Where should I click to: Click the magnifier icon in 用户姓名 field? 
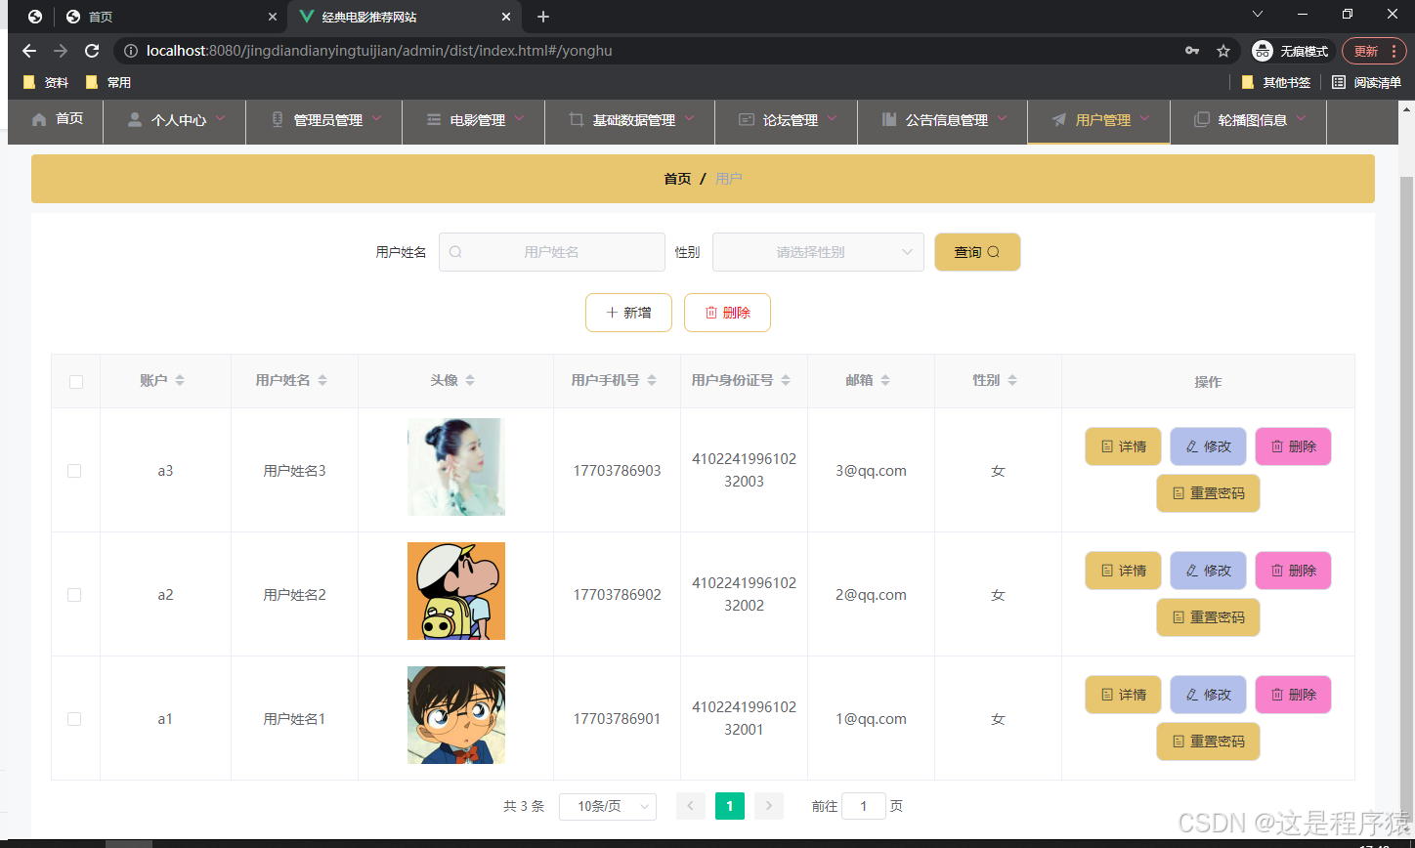[x=455, y=252]
